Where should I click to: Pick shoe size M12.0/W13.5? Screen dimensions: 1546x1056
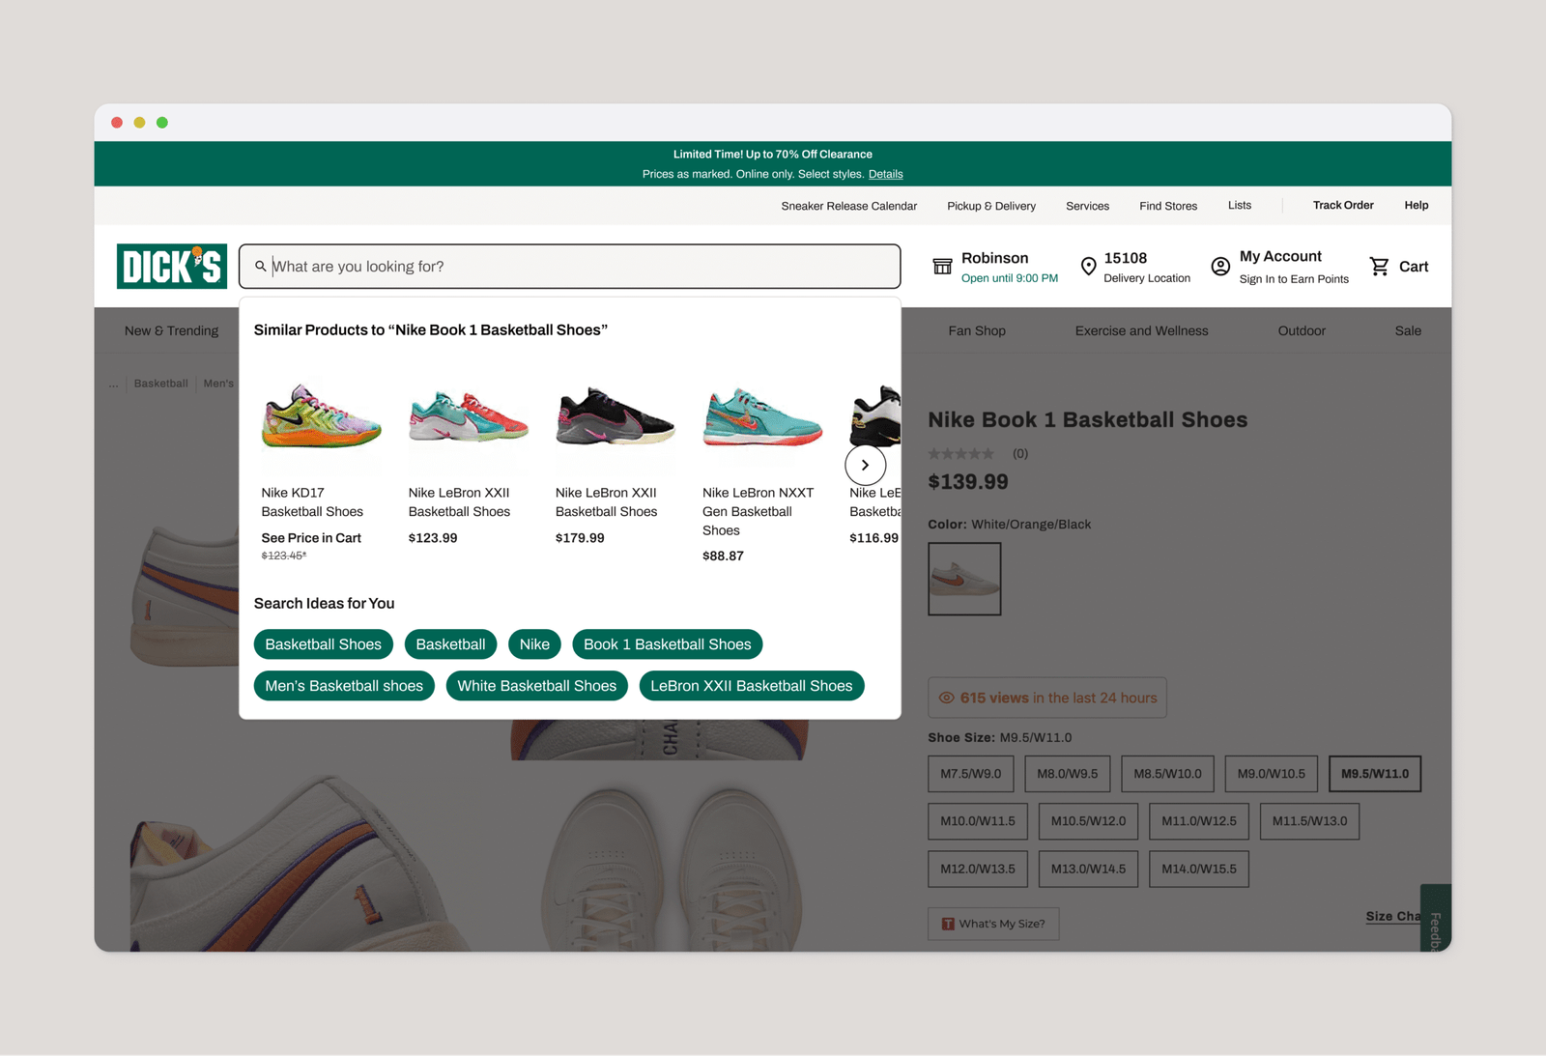977,869
